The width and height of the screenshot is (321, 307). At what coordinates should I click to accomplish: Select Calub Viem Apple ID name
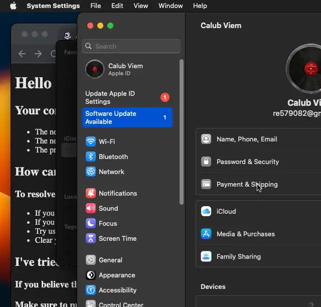[125, 66]
